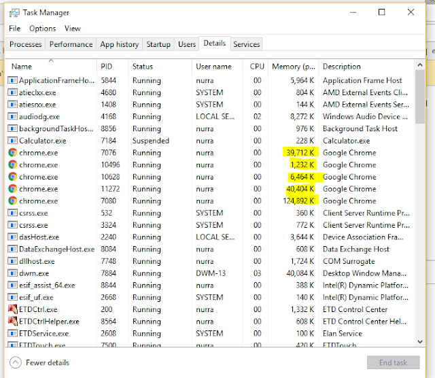The width and height of the screenshot is (435, 378).
Task: Click the scrollbar up arrow
Action: pos(420,65)
